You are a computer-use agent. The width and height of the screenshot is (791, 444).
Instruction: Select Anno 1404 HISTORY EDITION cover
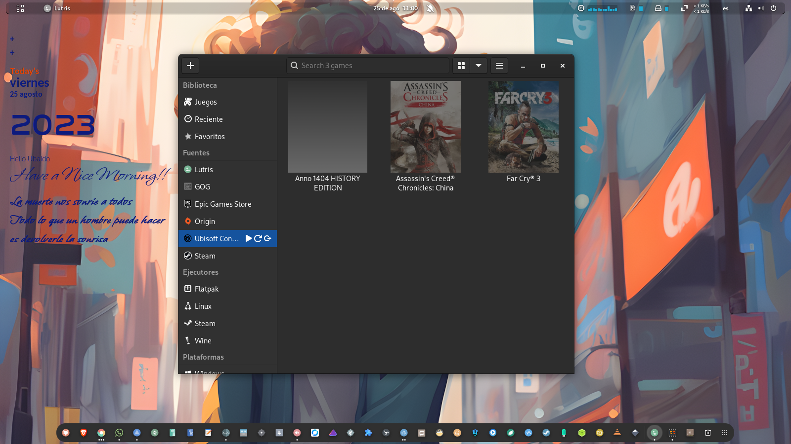[328, 127]
